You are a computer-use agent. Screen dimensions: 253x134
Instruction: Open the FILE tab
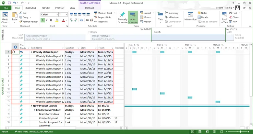point(6,8)
